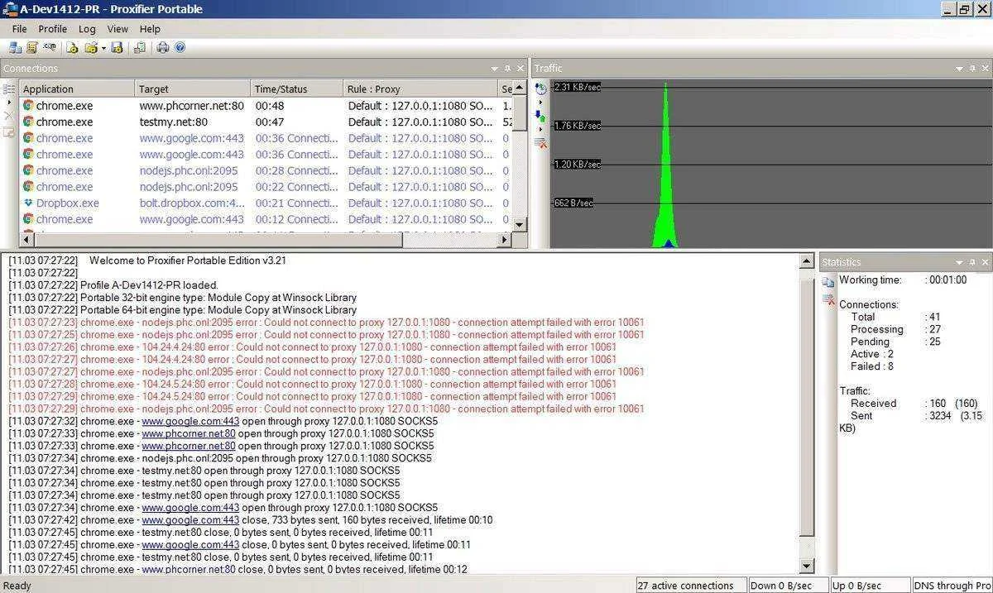
Task: Click the clear traffic graph icon
Action: (x=540, y=143)
